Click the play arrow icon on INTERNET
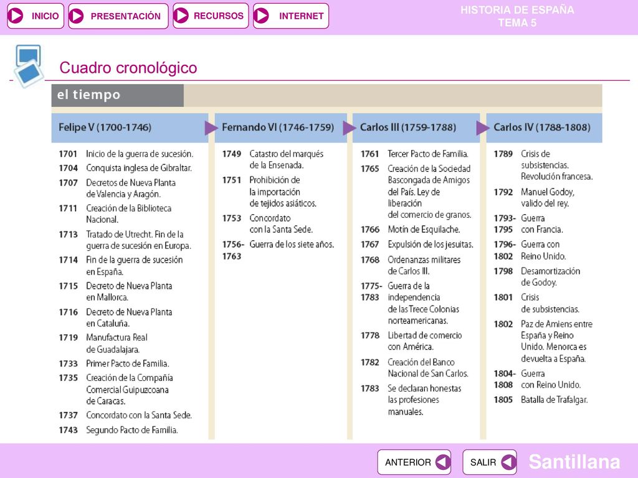This screenshot has height=478, width=638. pyautogui.click(x=261, y=16)
